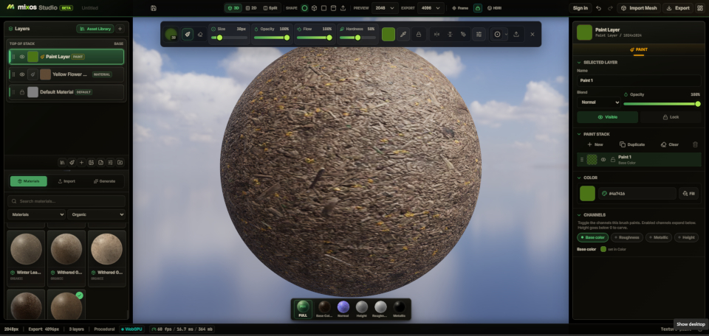Click the plus button beside Asset Library
The width and height of the screenshot is (709, 336).
(x=120, y=29)
